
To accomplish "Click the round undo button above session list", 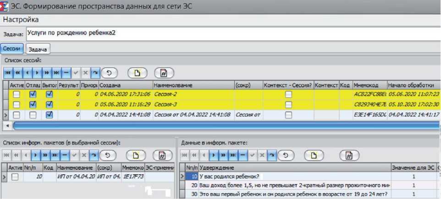I will 110,73.
